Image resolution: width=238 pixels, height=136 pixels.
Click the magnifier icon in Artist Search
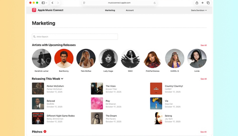point(34,37)
